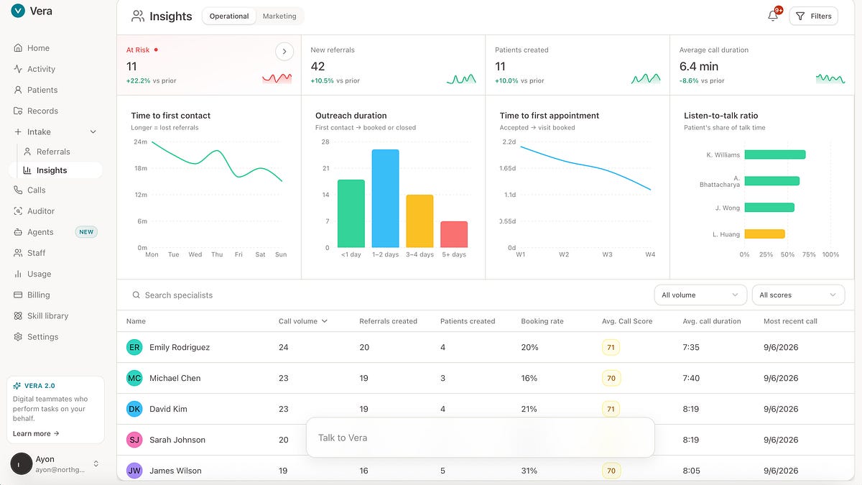Click the MC avatar for Michael Chen
862x485 pixels.
(x=134, y=378)
